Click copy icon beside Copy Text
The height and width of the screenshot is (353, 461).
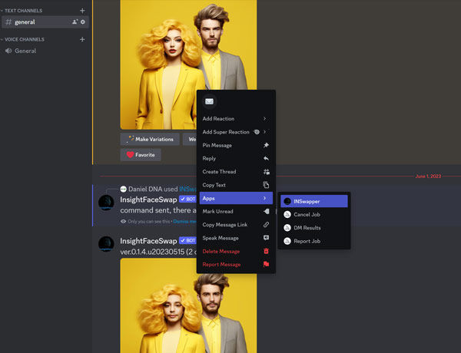point(266,185)
